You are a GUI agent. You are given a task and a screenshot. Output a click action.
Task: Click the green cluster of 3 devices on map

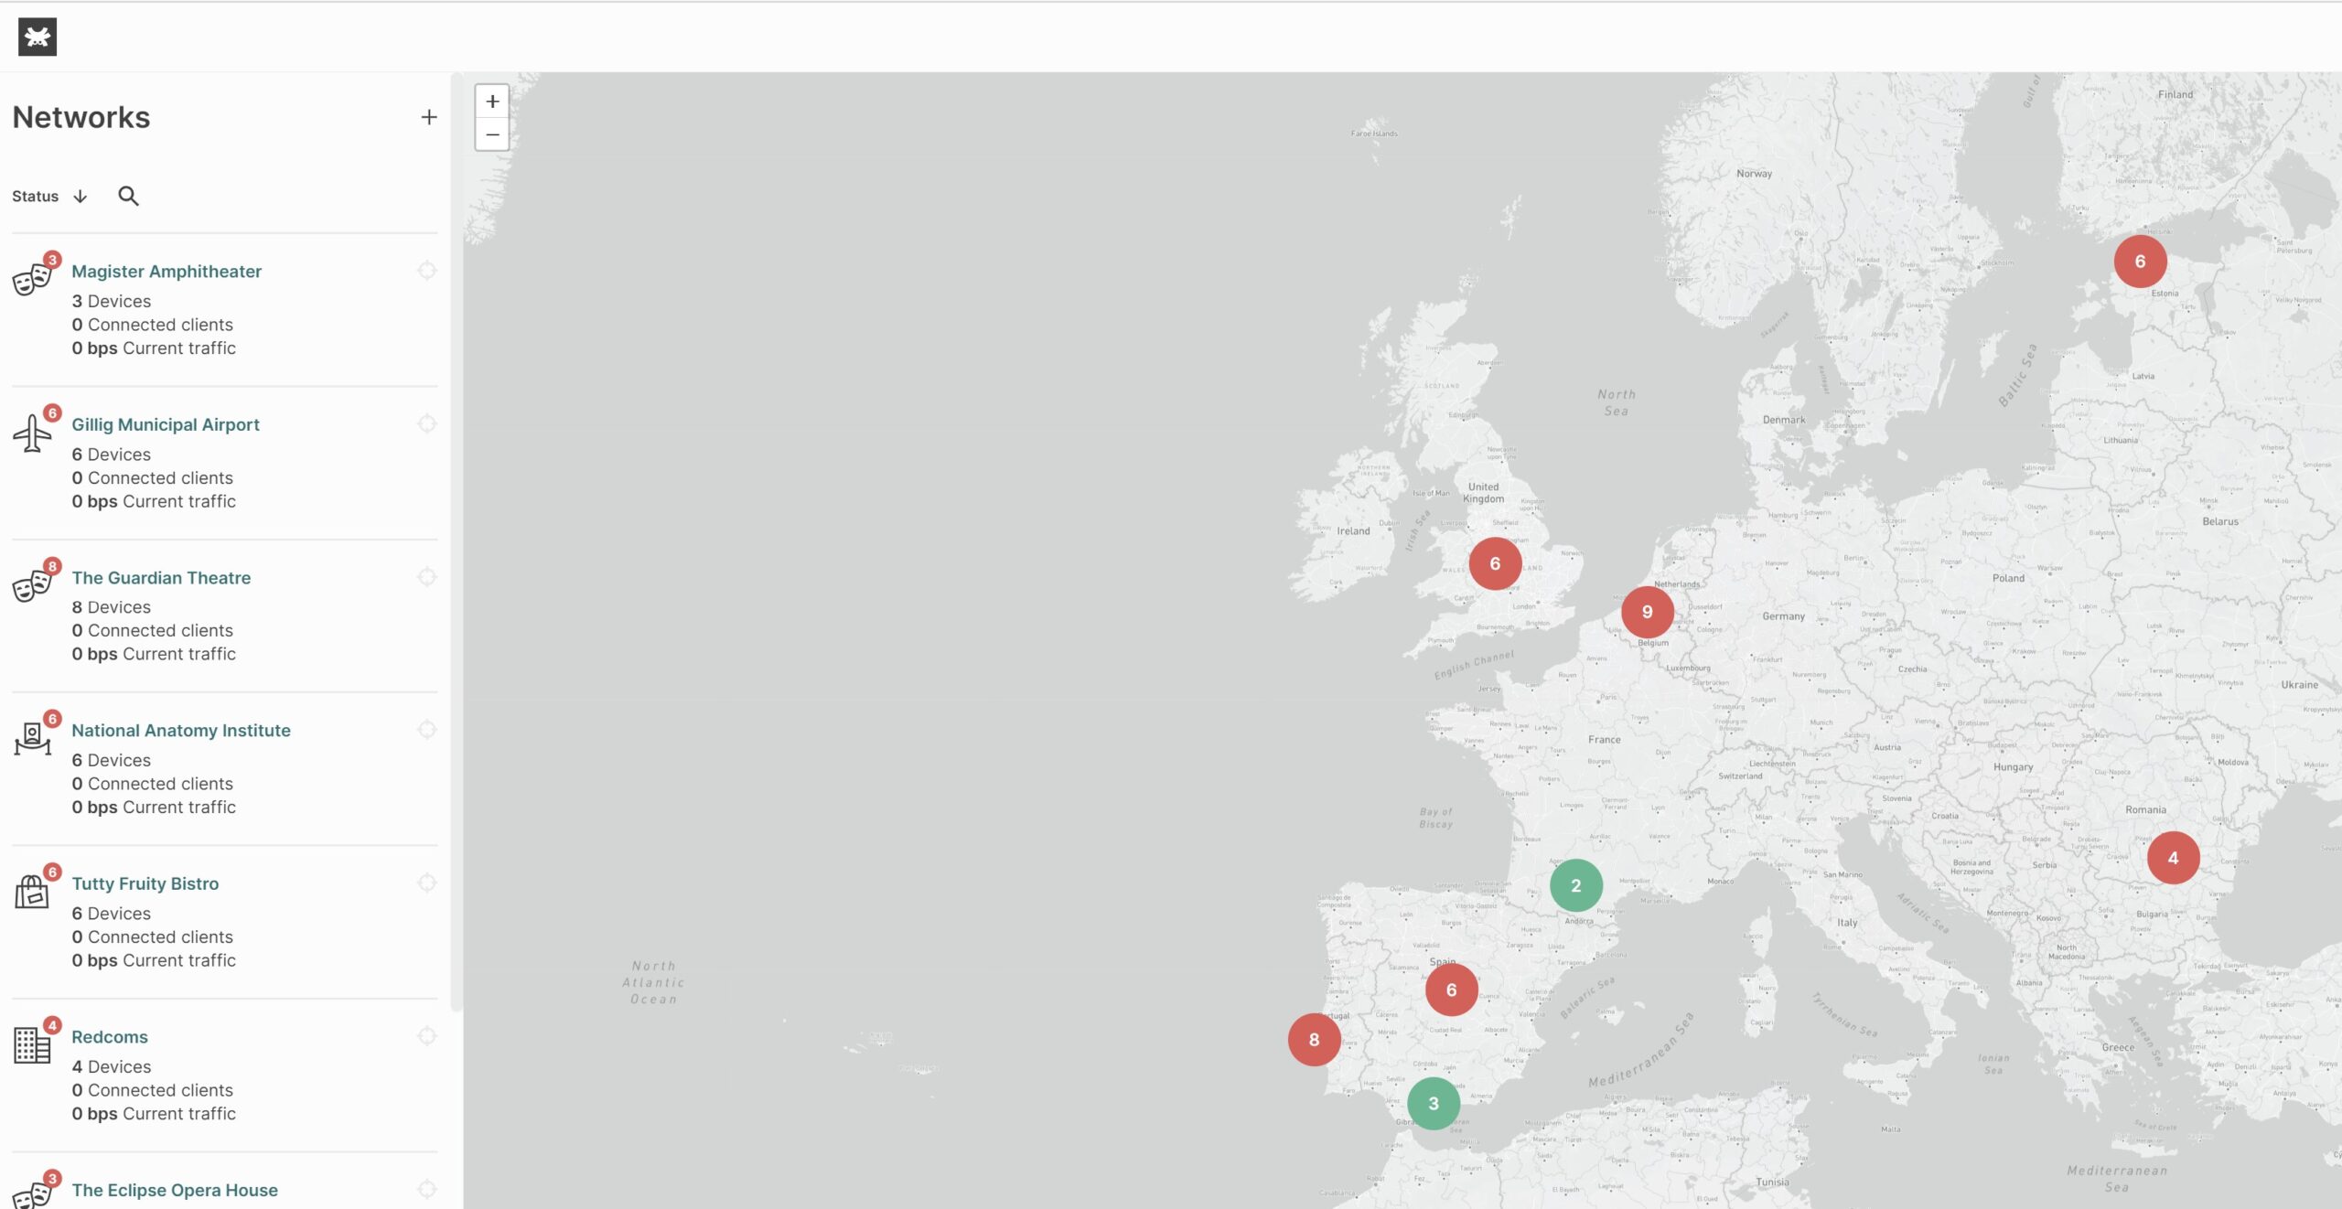(x=1433, y=1103)
